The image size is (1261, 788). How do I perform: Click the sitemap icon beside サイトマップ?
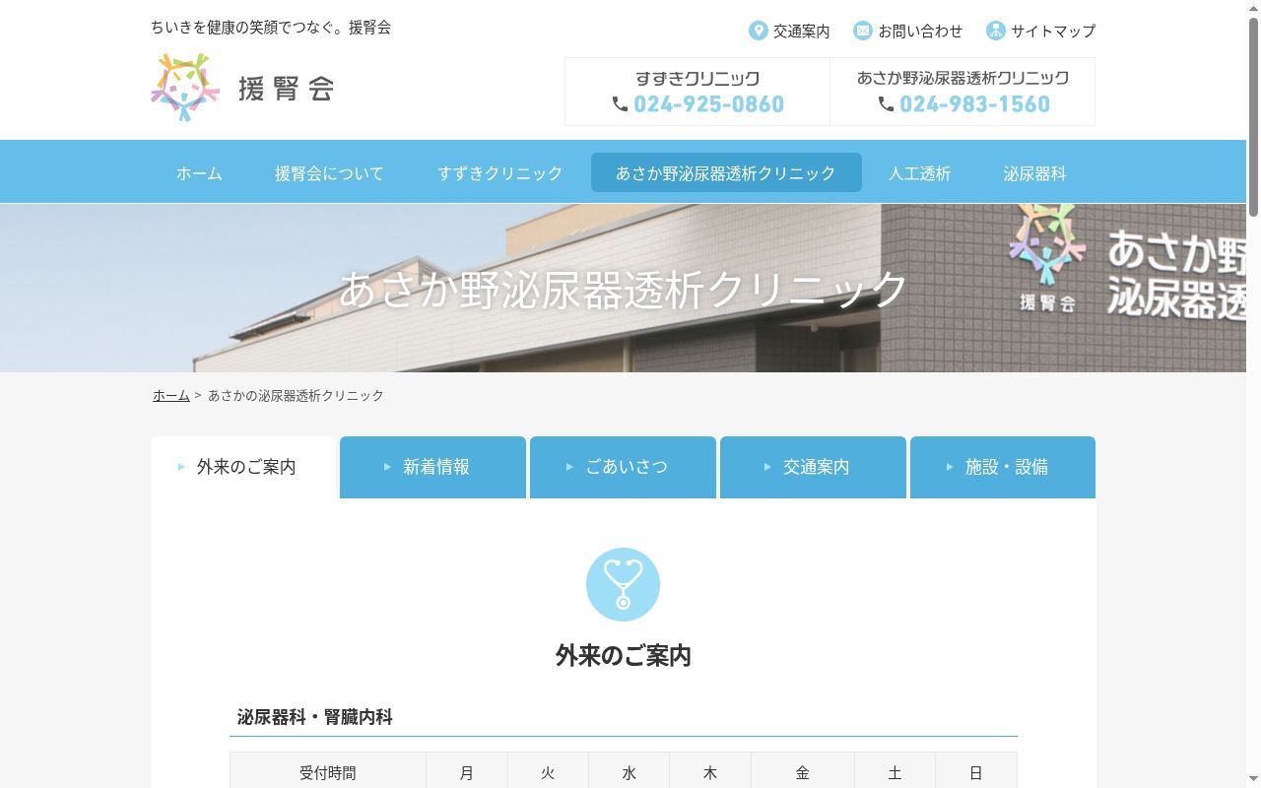[x=996, y=31]
